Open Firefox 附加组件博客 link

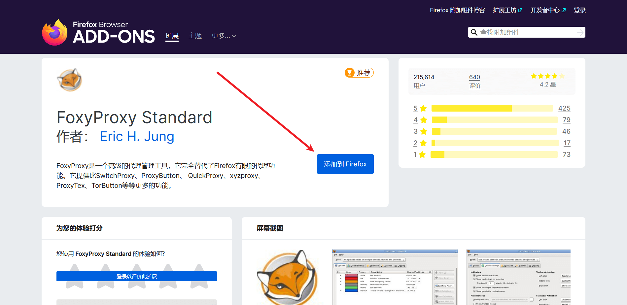click(457, 10)
